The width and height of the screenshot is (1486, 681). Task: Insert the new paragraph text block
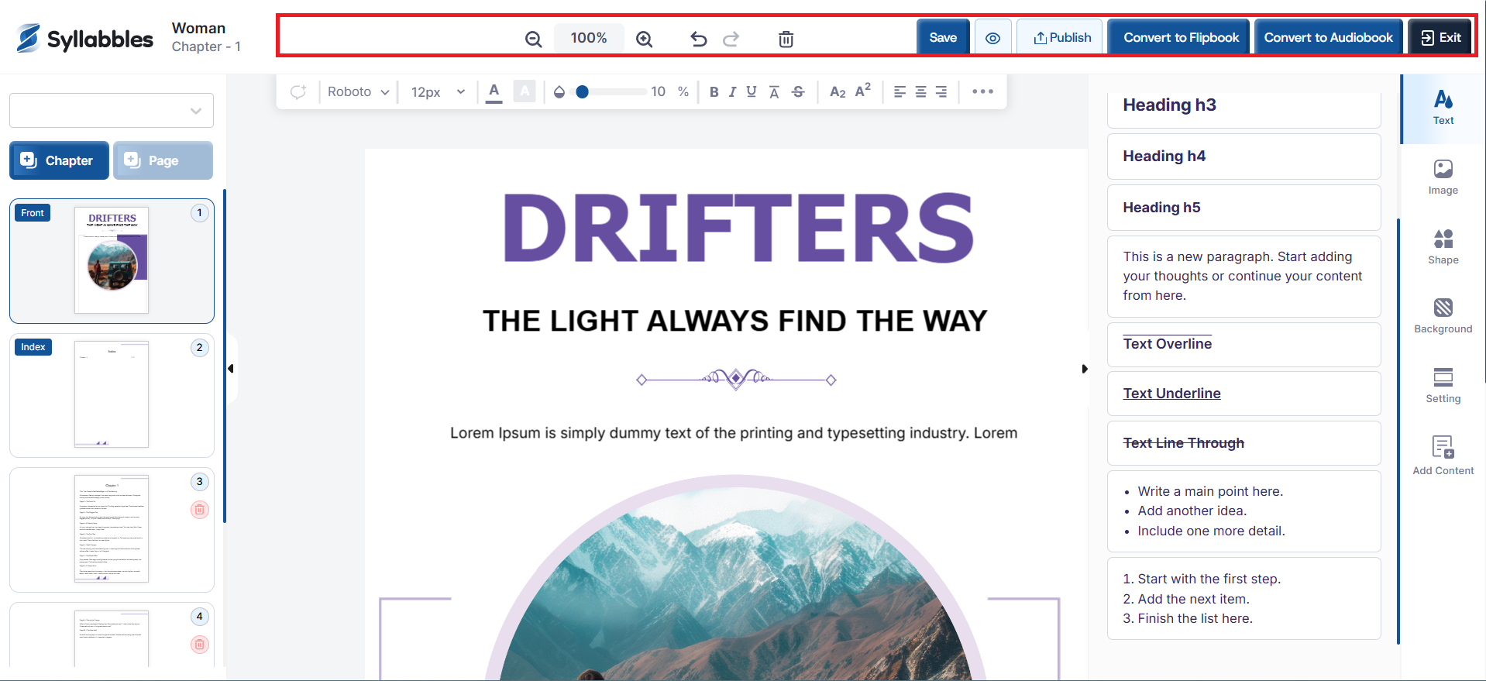click(x=1243, y=277)
